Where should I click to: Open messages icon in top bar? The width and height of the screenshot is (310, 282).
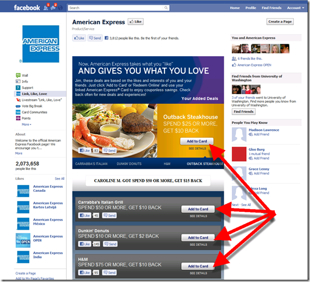[53, 7]
